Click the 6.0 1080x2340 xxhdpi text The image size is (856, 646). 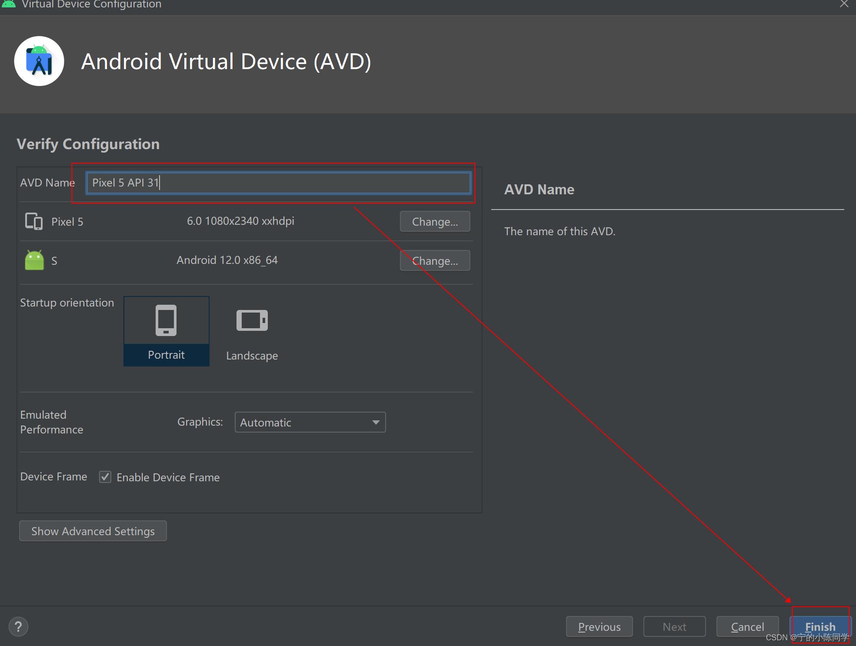[x=240, y=221]
